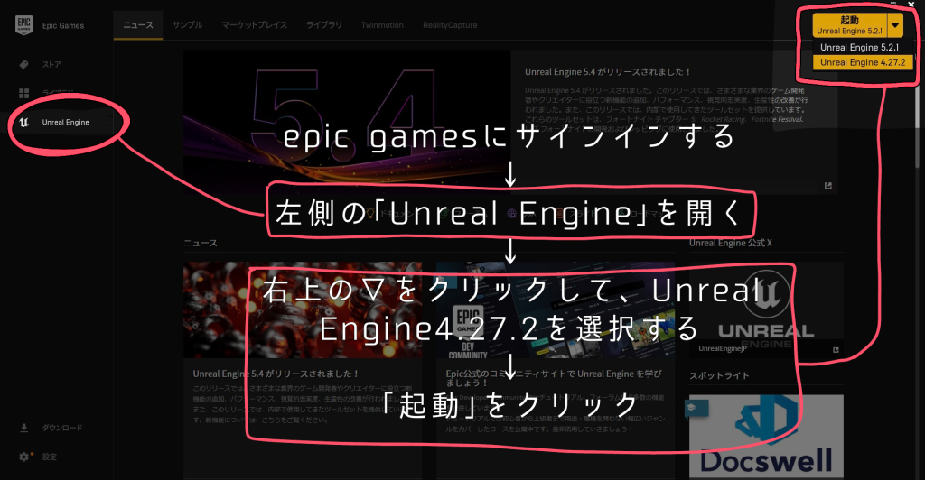
Task: Select the Unreal Engine icon in sidebar
Action: click(x=24, y=122)
